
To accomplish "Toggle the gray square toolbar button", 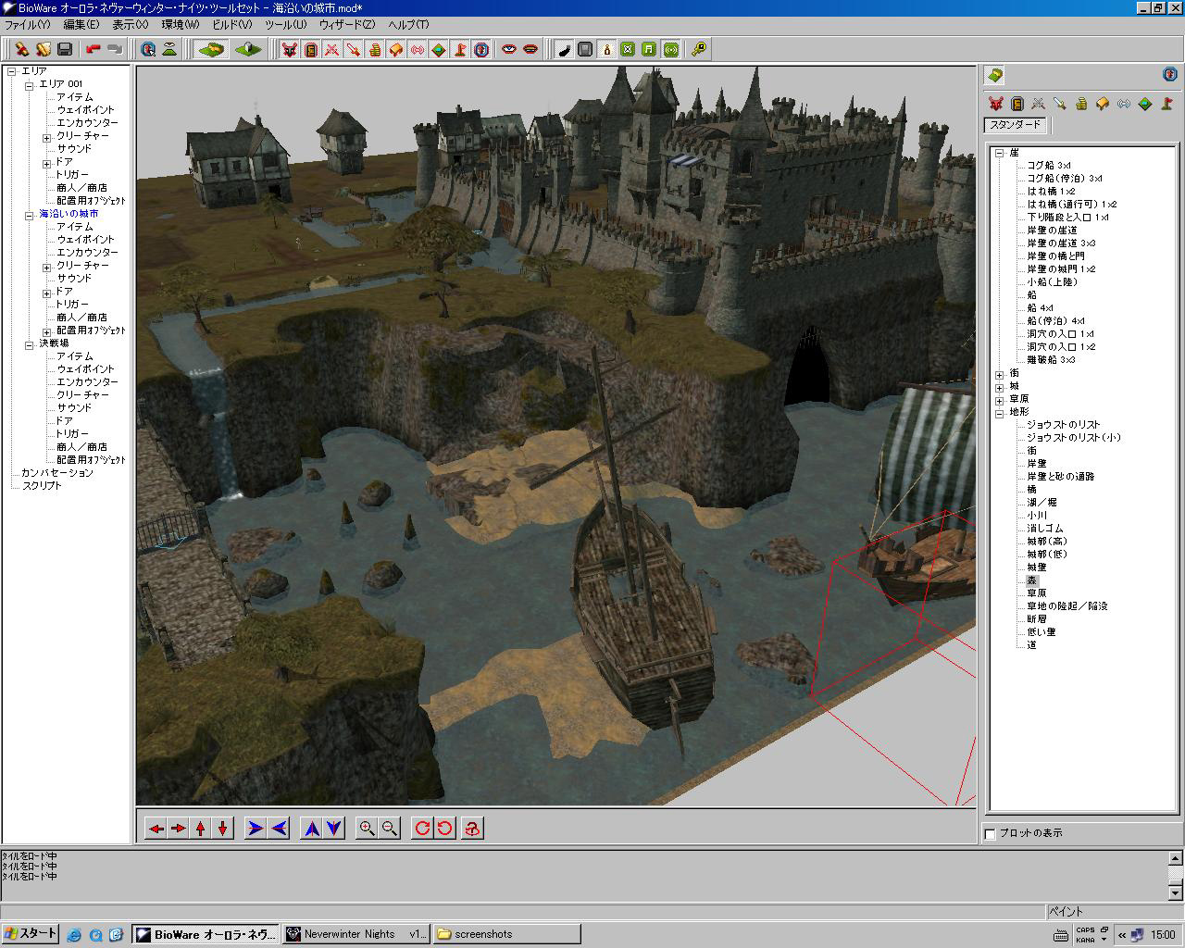I will pyautogui.click(x=585, y=49).
